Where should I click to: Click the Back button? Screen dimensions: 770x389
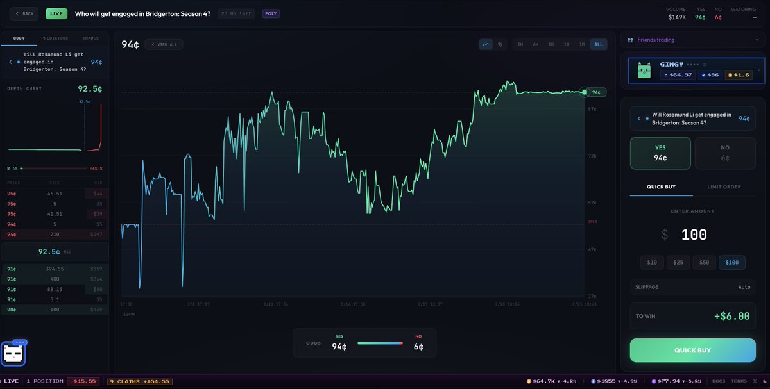pos(24,13)
